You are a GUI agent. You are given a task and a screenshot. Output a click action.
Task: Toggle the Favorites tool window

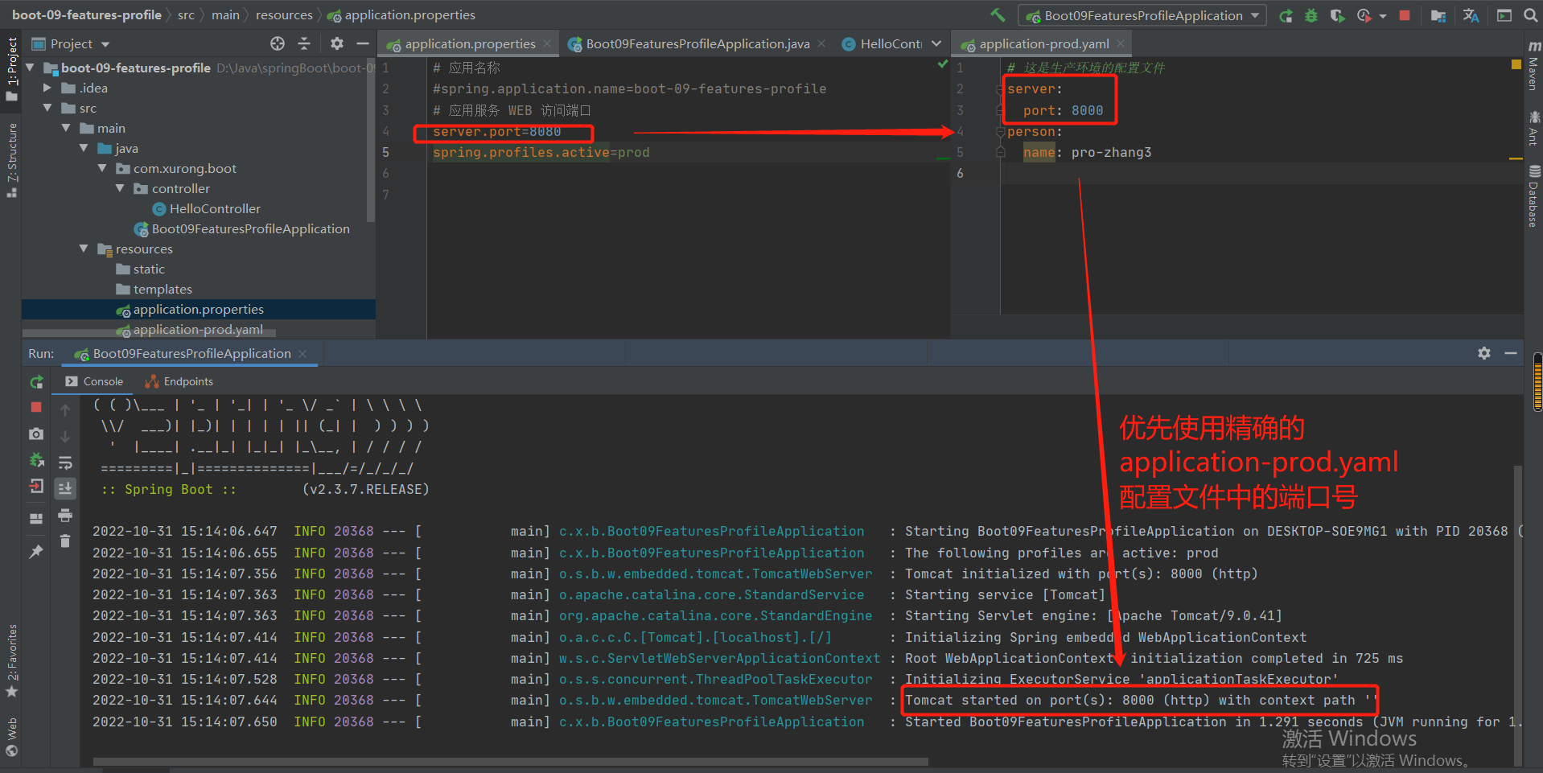click(11, 660)
